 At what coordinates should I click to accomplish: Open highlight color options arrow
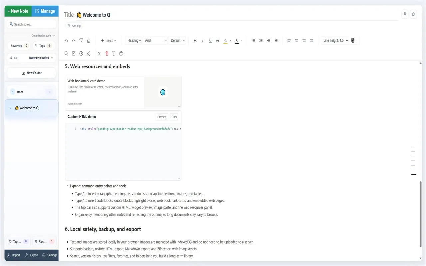pyautogui.click(x=231, y=41)
